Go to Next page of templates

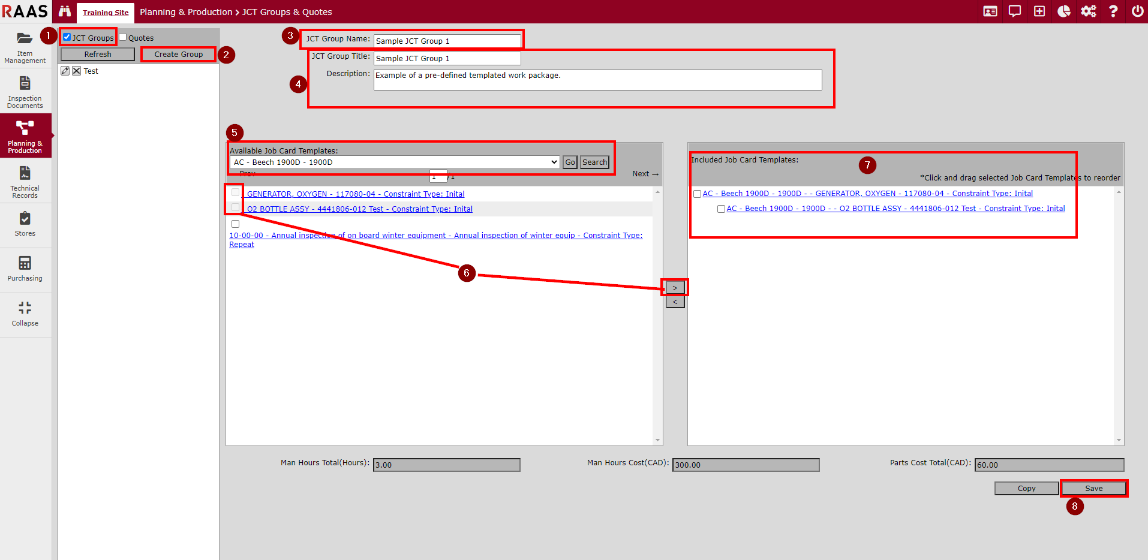[645, 174]
